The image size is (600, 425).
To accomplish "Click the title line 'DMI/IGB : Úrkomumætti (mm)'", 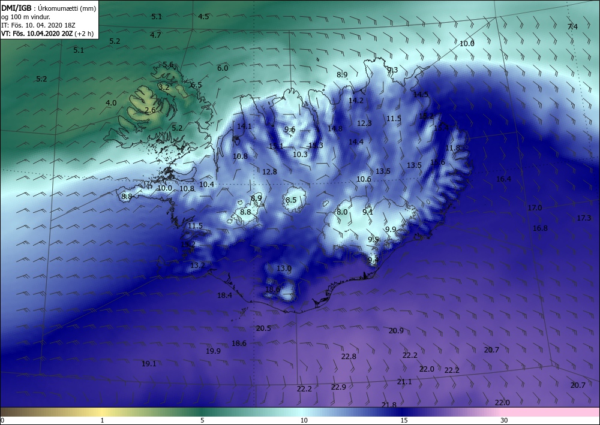I will click(49, 8).
